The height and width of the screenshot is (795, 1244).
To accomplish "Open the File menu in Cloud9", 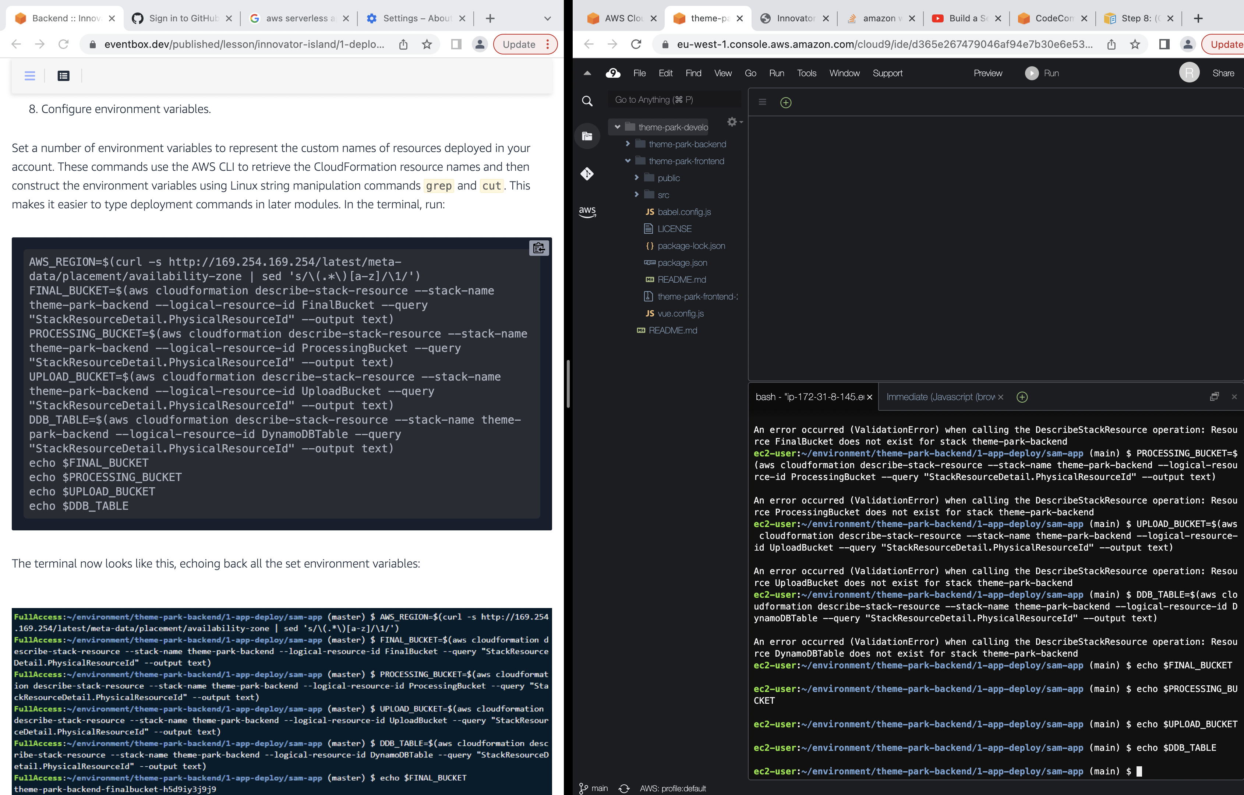I will click(x=639, y=73).
